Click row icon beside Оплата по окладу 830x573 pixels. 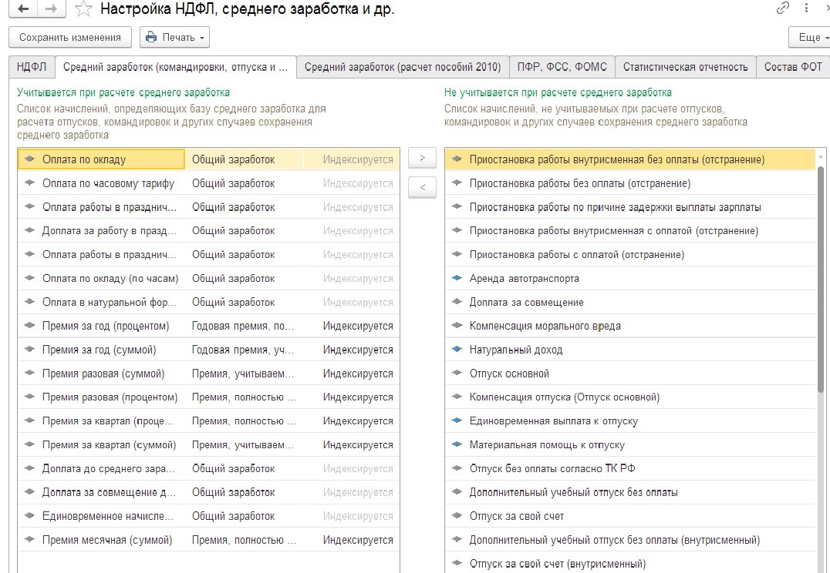[x=29, y=159]
